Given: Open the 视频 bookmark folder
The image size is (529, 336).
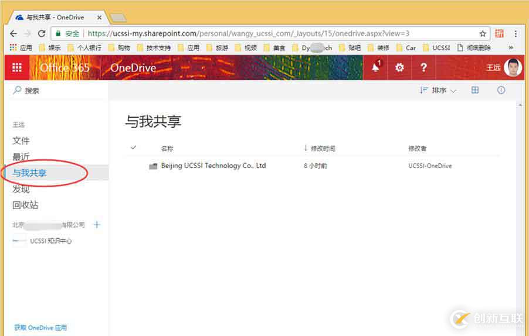Looking at the screenshot, I should (246, 48).
